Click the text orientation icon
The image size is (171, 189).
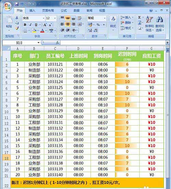[74, 30]
